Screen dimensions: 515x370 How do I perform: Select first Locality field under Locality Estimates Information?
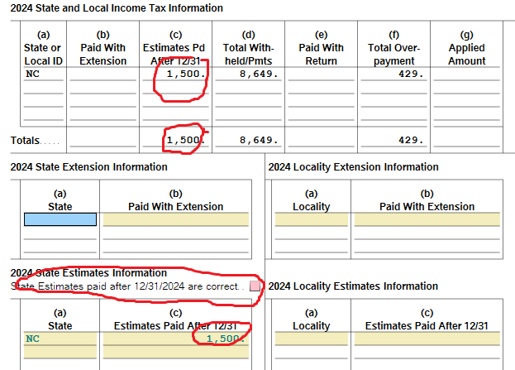pyautogui.click(x=311, y=339)
